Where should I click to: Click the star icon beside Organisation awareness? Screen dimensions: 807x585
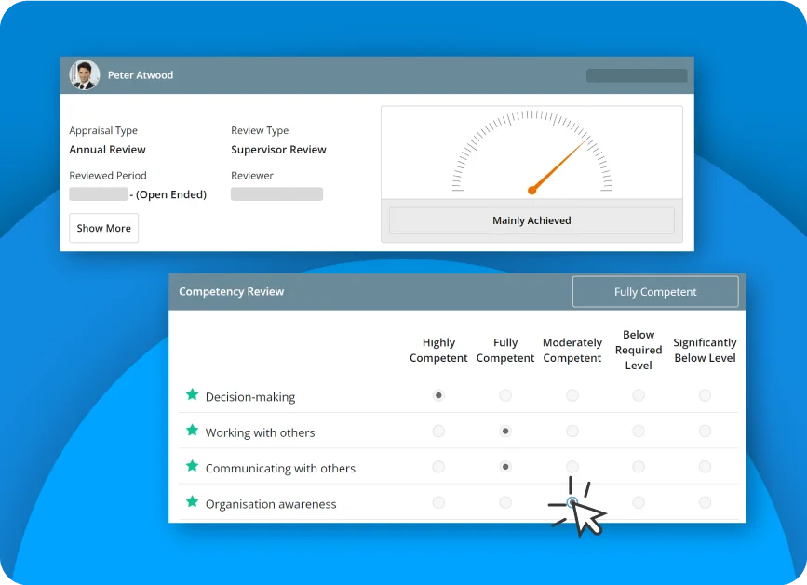click(192, 501)
